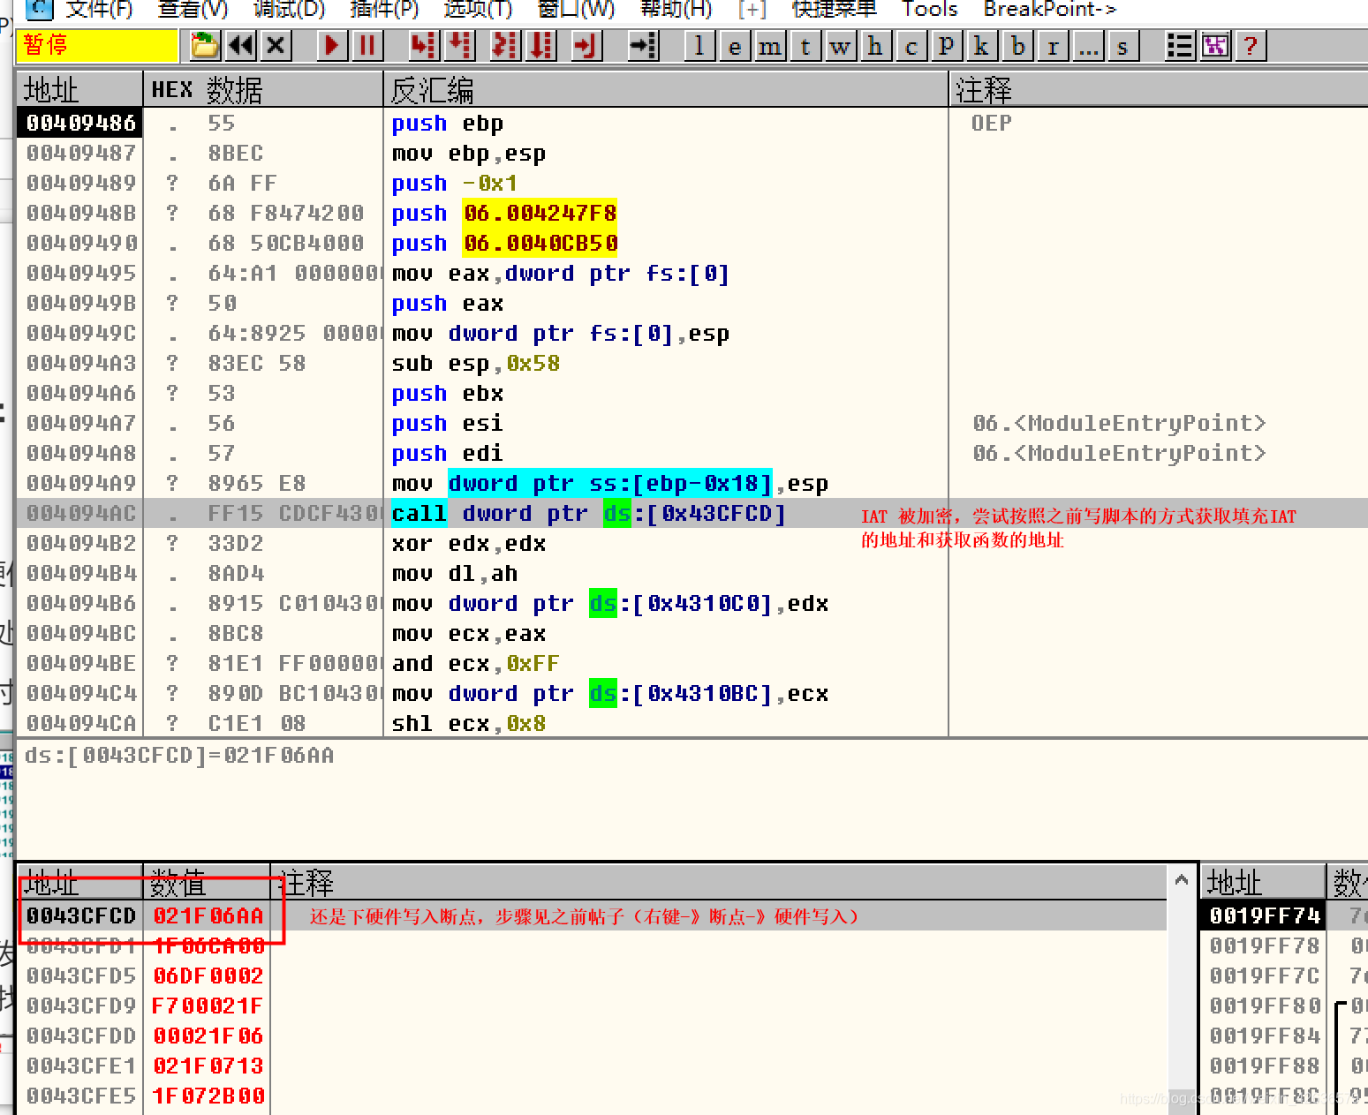Select stack address 0019FF84
Screen dimensions: 1368x1115
pyautogui.click(x=1265, y=1036)
